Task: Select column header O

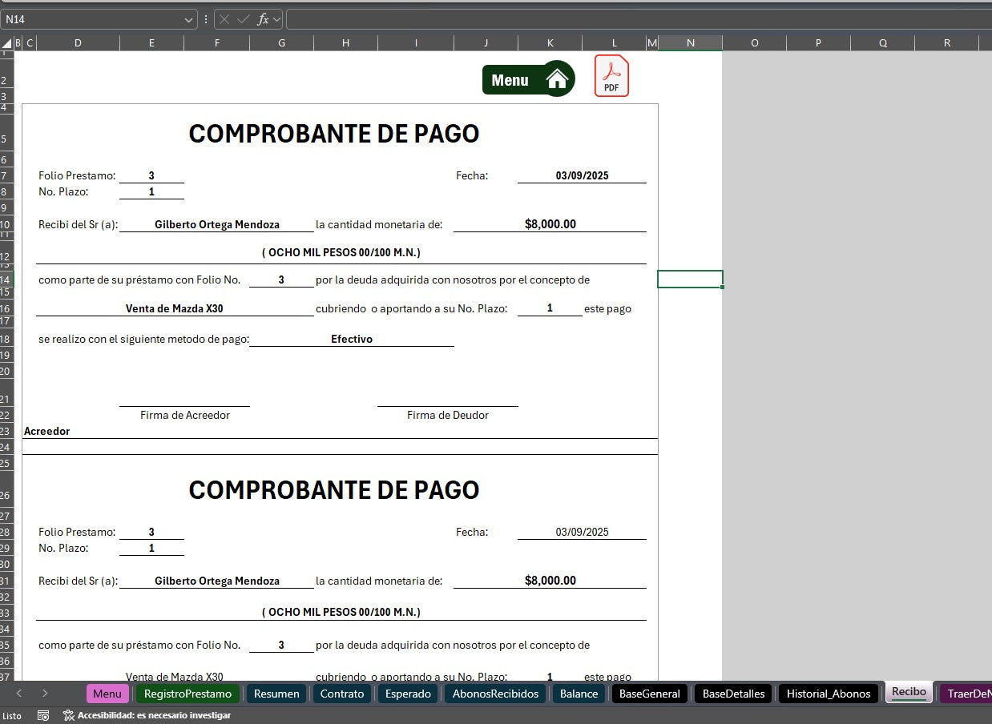Action: (754, 43)
